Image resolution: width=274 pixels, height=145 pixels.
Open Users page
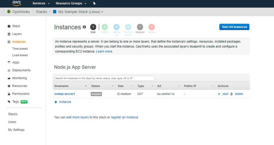(x=12, y=122)
